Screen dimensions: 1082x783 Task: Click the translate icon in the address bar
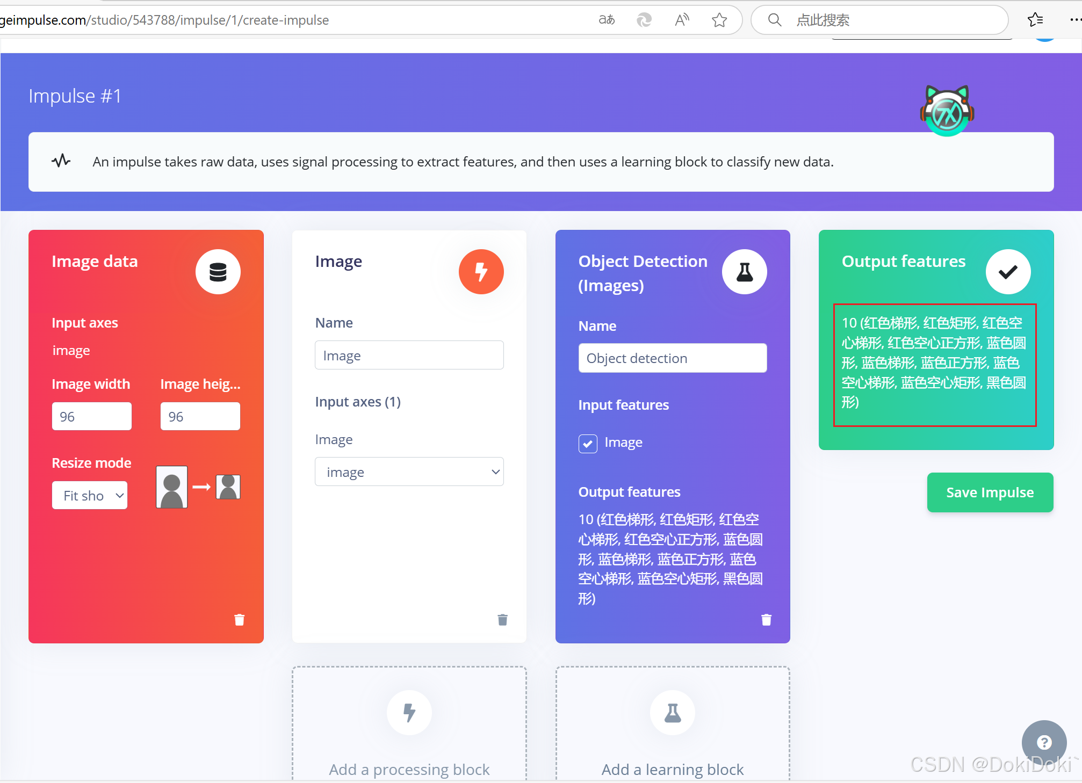coord(607,20)
